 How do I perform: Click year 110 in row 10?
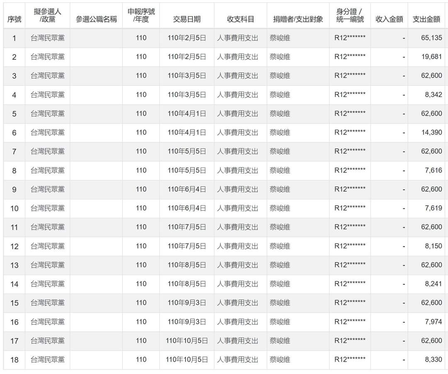[141, 208]
